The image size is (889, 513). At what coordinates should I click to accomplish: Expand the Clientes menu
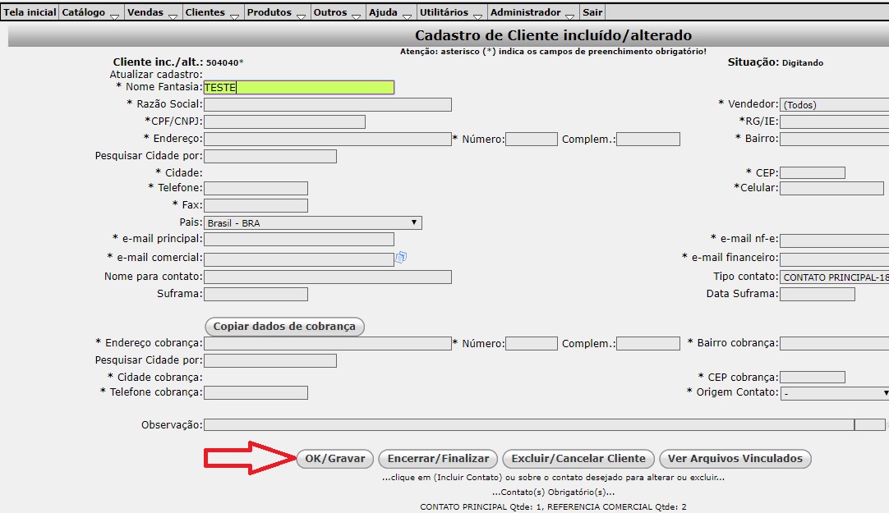[x=211, y=12]
